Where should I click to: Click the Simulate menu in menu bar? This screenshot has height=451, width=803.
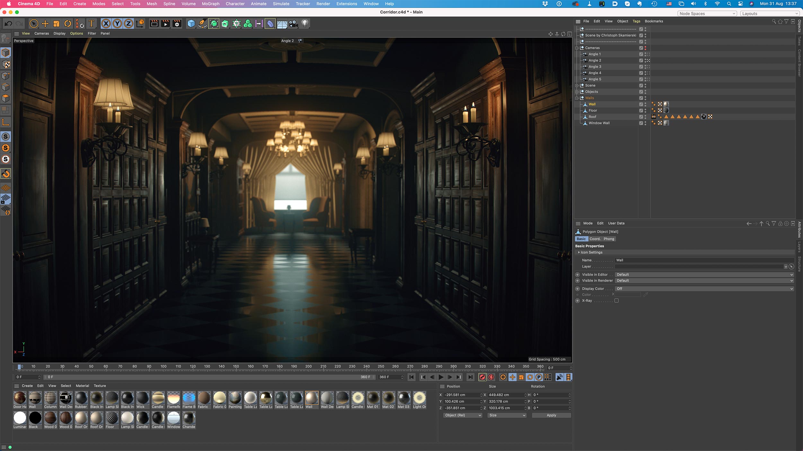click(x=281, y=4)
